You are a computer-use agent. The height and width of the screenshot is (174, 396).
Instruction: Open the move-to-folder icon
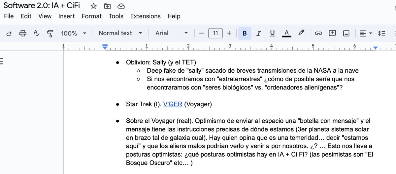click(107, 6)
